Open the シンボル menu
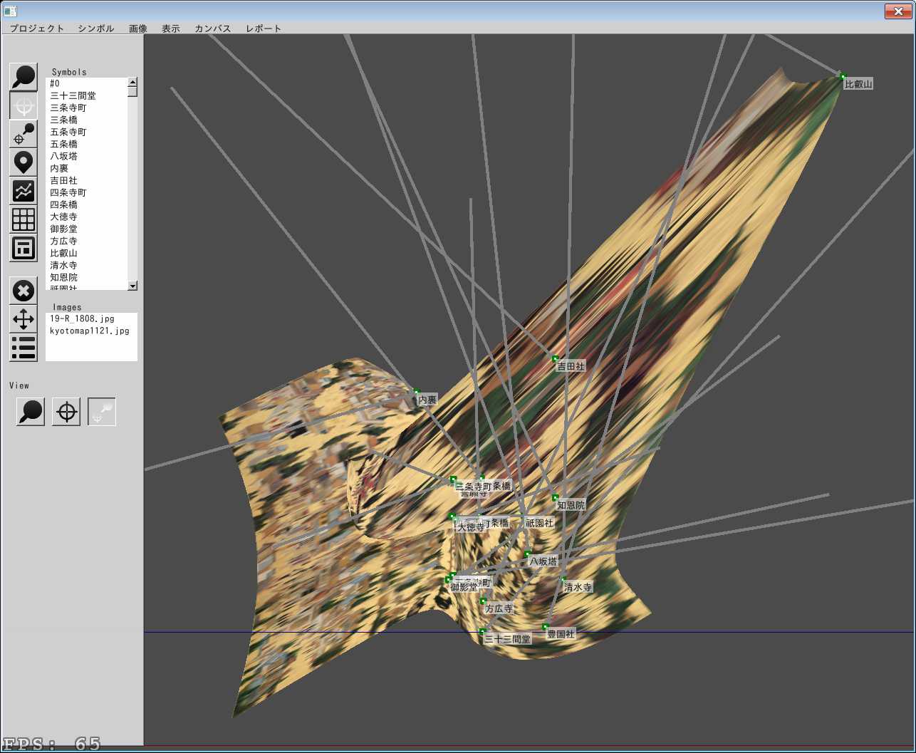Screen dimensions: 916x753 point(96,28)
